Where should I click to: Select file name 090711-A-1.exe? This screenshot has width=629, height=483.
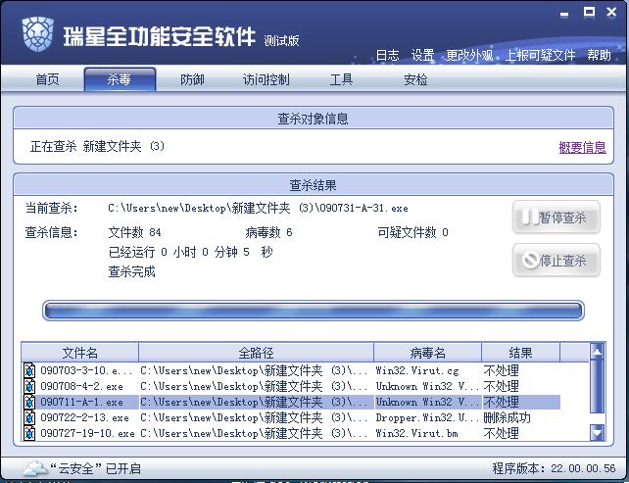(82, 402)
